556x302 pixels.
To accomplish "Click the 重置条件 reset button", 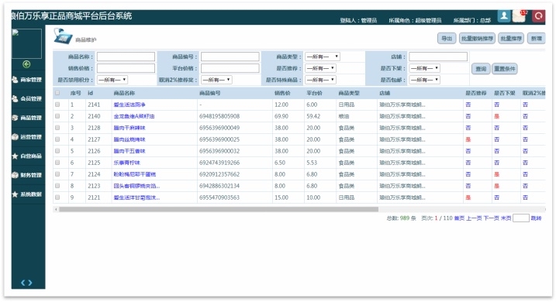I will pos(504,69).
